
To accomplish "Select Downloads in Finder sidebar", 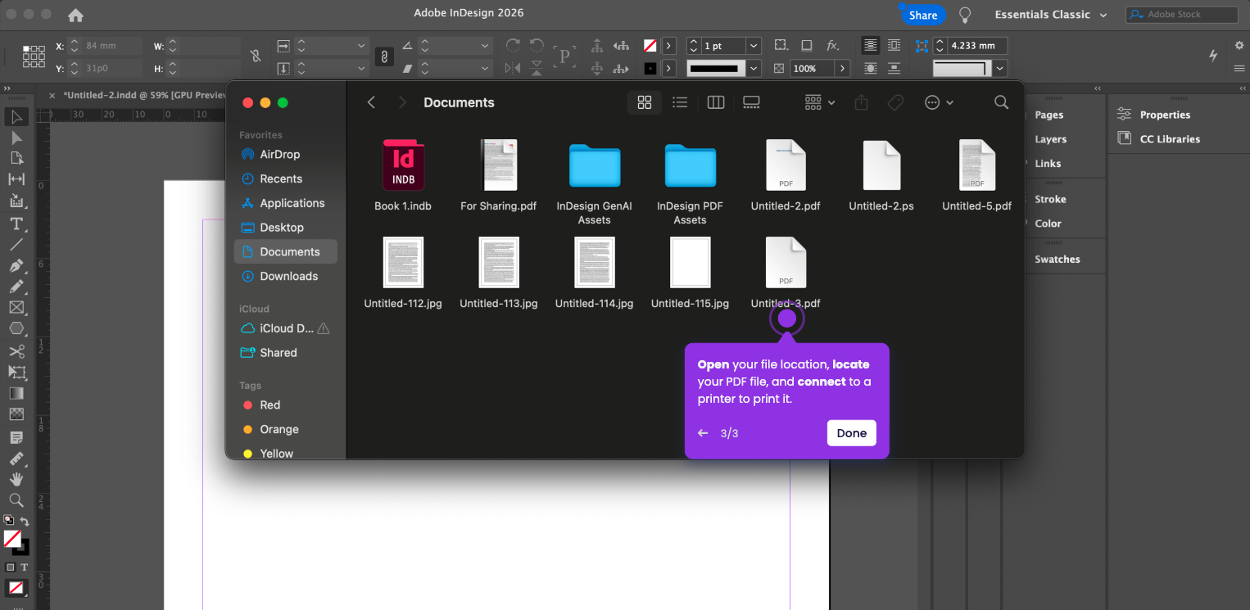I will coord(285,276).
